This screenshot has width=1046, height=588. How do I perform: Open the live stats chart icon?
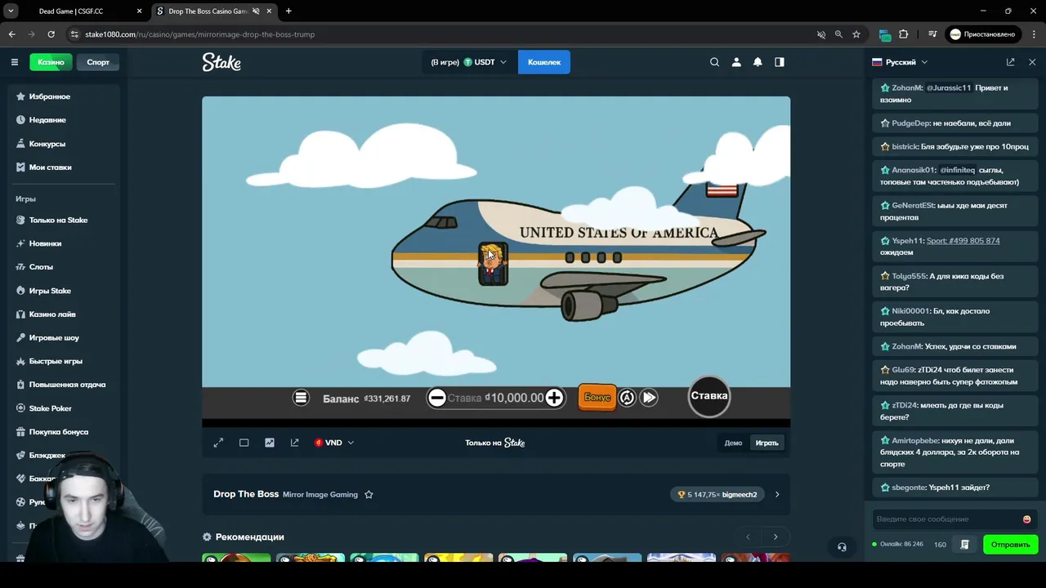pyautogui.click(x=270, y=443)
